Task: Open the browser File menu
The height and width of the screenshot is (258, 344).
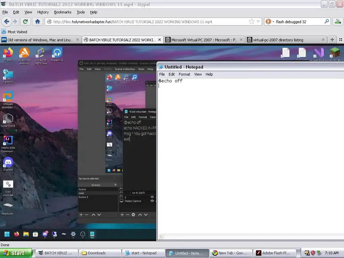Action: tap(5, 12)
